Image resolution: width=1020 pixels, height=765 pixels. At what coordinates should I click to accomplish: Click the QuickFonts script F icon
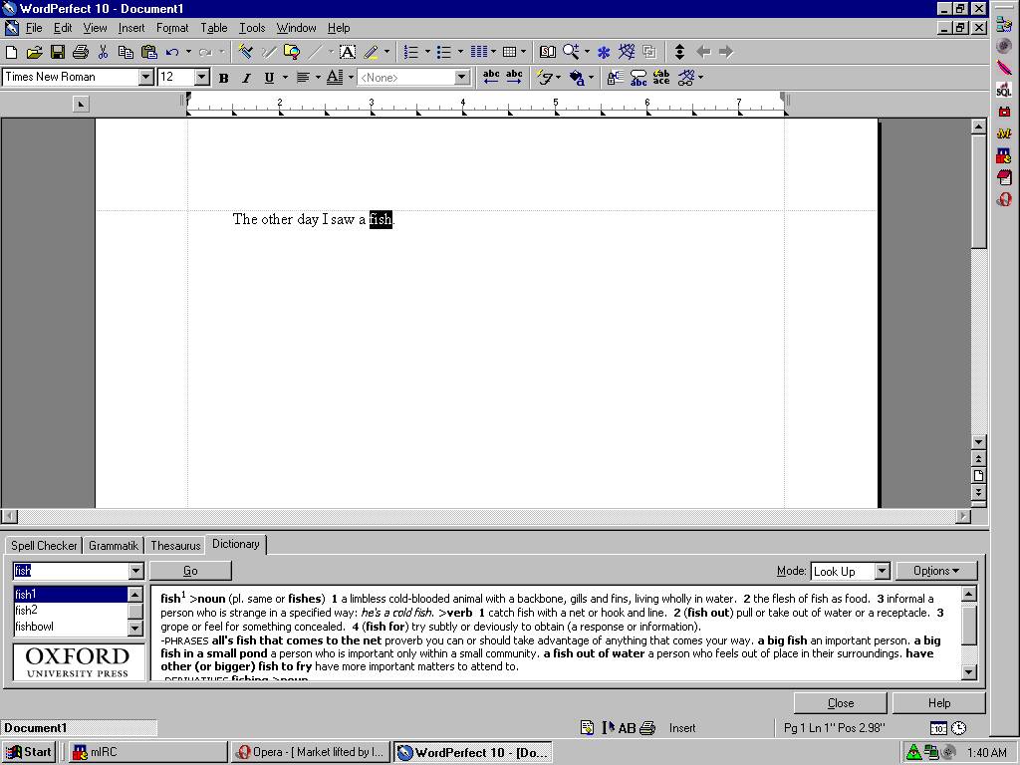545,78
